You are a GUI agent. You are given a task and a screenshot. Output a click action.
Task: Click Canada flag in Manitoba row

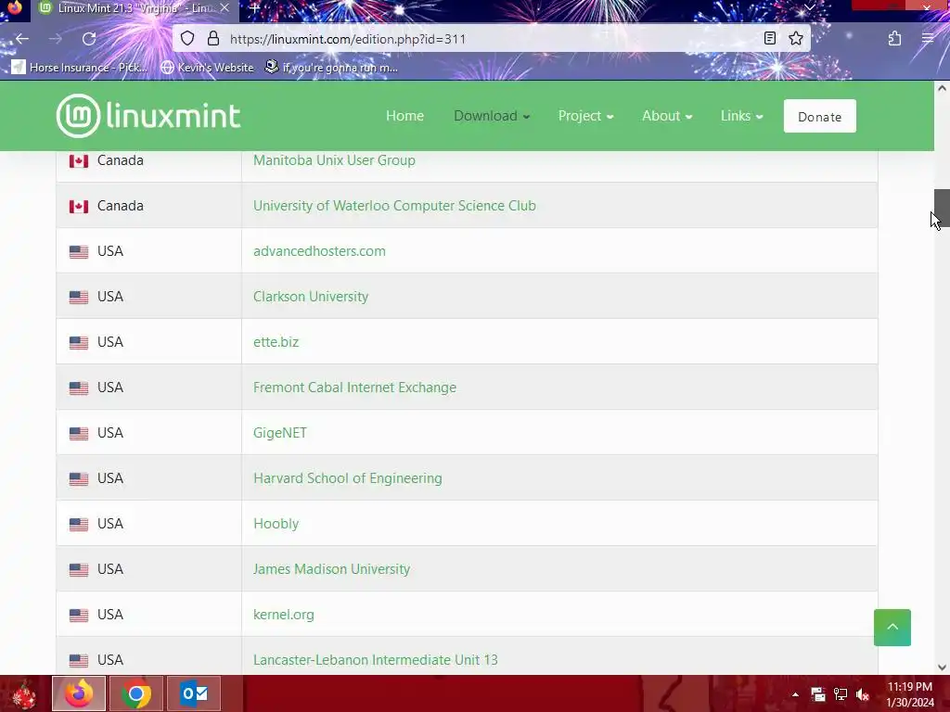tap(79, 161)
